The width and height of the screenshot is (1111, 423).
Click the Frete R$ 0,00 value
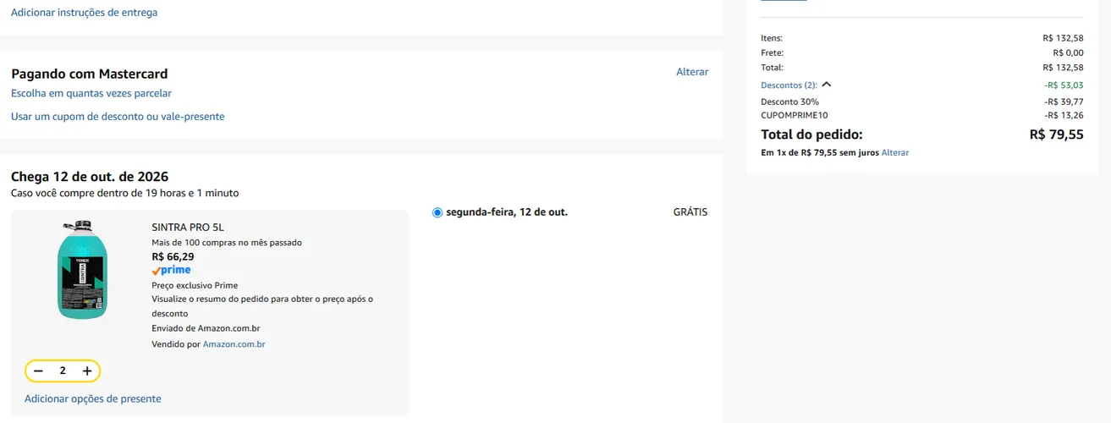pos(1068,53)
